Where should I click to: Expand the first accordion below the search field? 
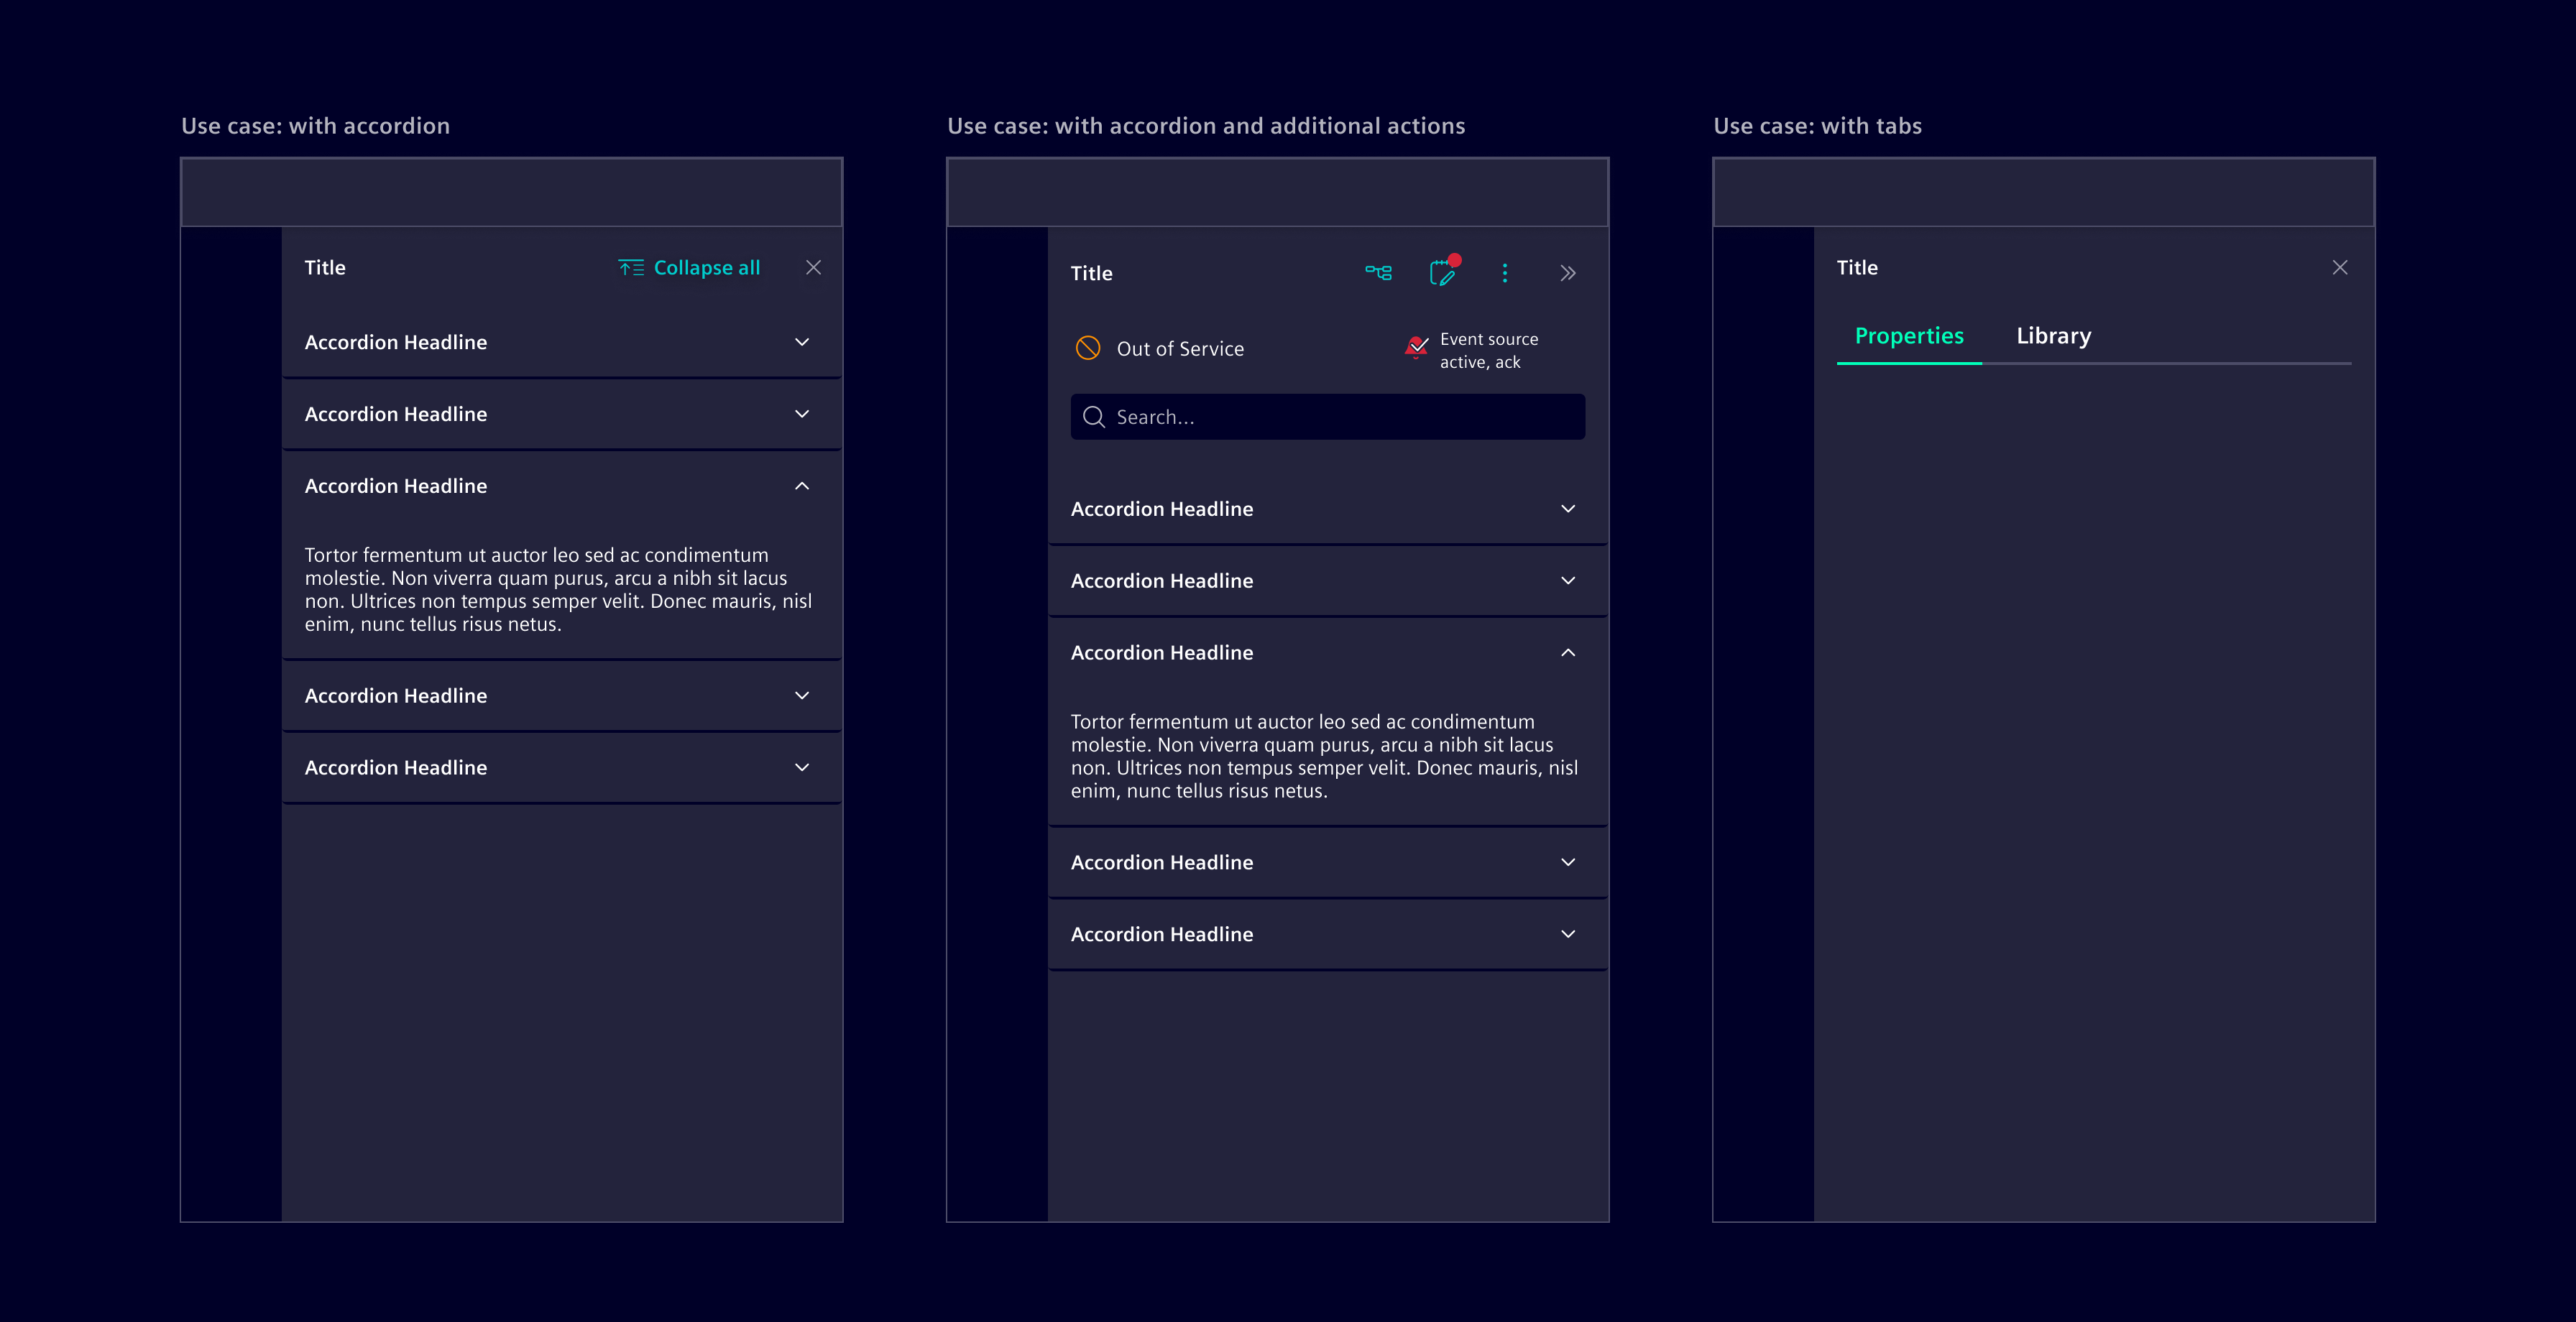pos(1567,509)
